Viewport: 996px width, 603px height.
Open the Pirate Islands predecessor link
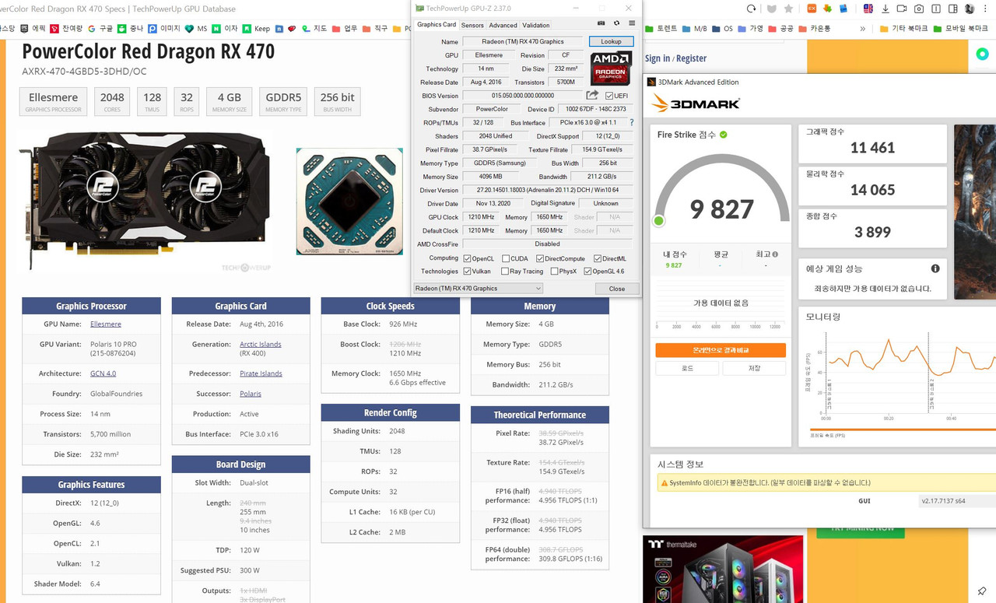click(x=261, y=373)
